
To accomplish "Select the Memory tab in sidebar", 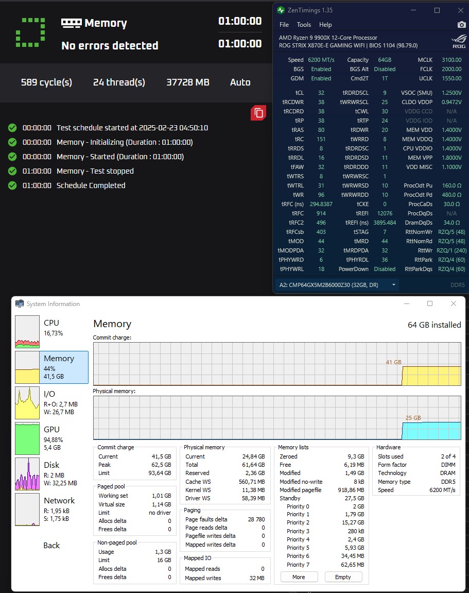I will pos(51,367).
